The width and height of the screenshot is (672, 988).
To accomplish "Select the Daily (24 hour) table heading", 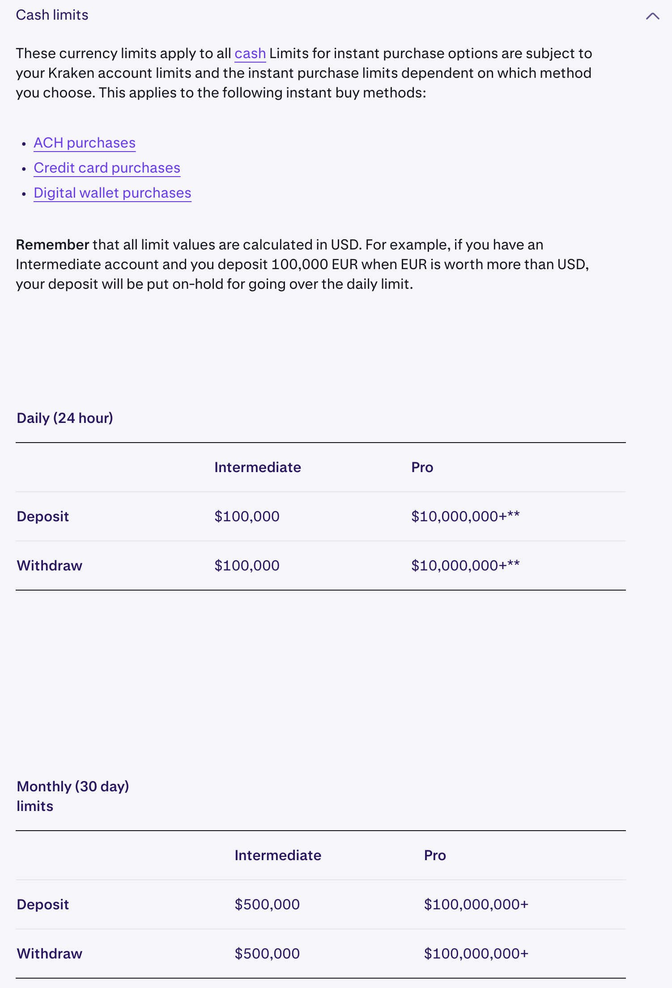I will coord(65,418).
